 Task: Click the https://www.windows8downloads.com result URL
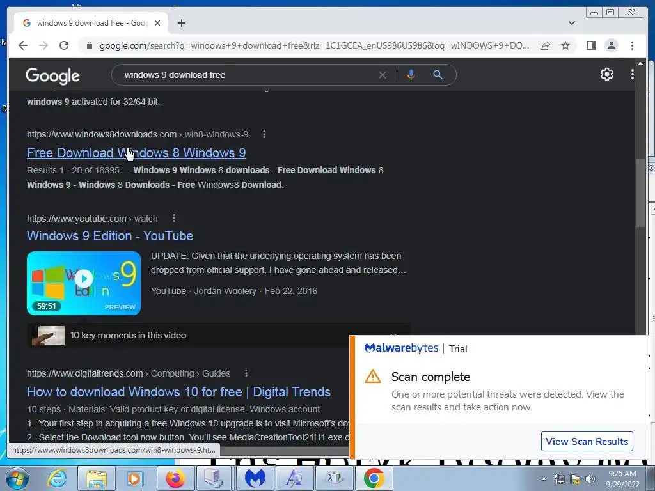tap(102, 134)
